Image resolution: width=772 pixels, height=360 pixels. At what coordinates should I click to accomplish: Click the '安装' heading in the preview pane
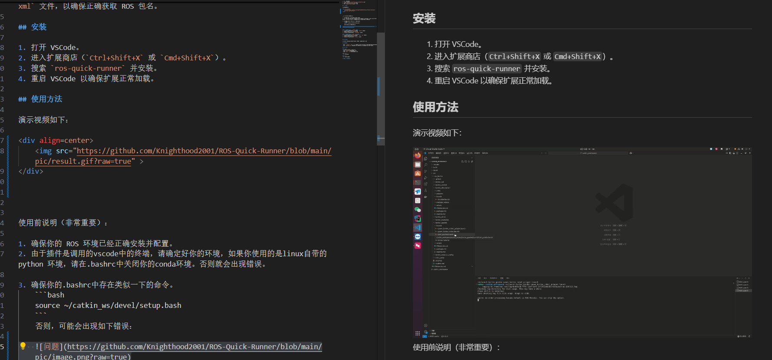pyautogui.click(x=424, y=18)
